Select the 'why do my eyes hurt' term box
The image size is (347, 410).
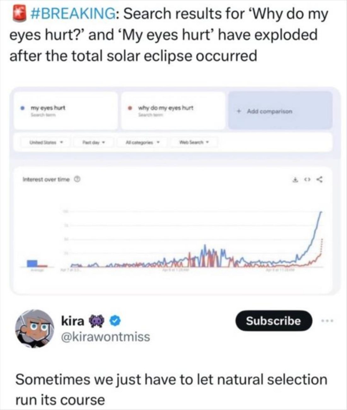coord(173,110)
